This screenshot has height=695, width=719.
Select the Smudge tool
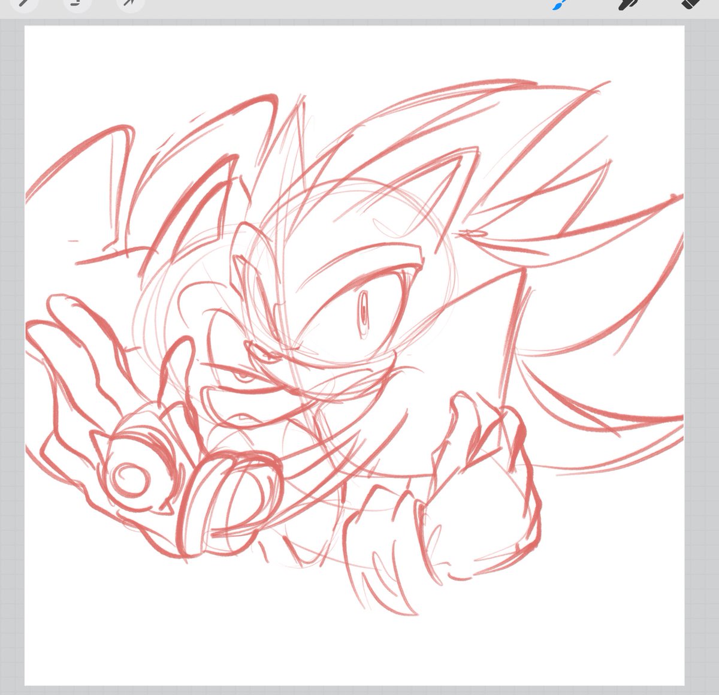(x=629, y=4)
